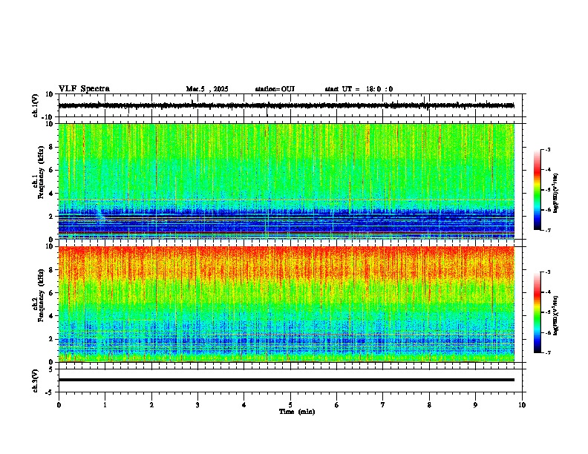Screen dimensions: 588x454
Task: Click the "station=OUI" header text
Action: pos(275,89)
